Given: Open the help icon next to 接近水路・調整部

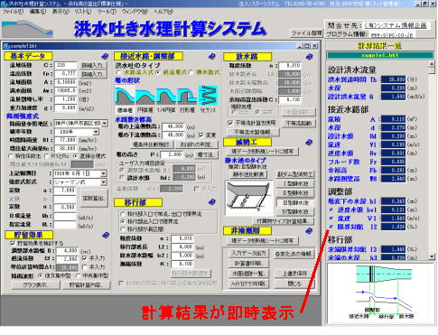Looking at the screenshot, I should (x=212, y=56).
